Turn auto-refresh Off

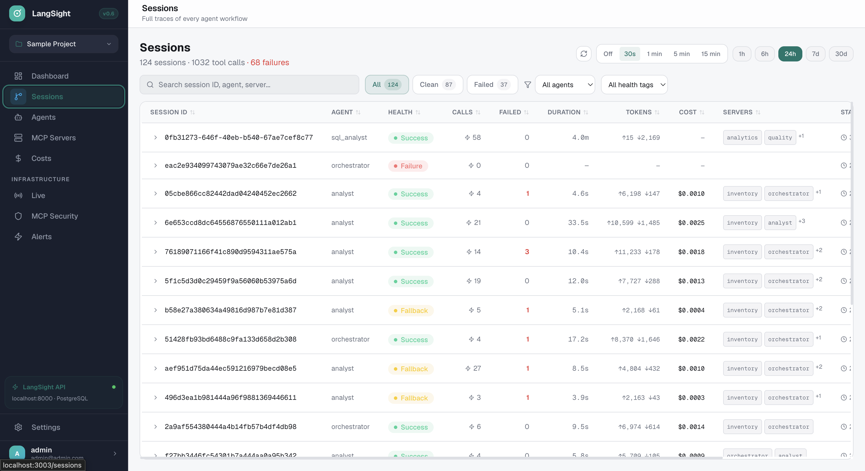(608, 54)
